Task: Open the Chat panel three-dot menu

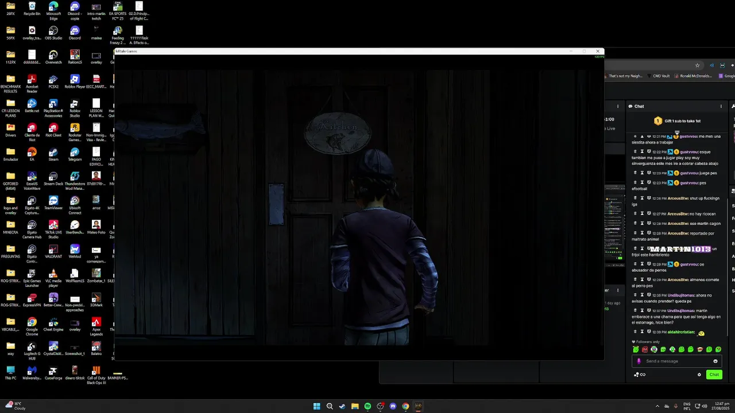Action: pyautogui.click(x=721, y=106)
